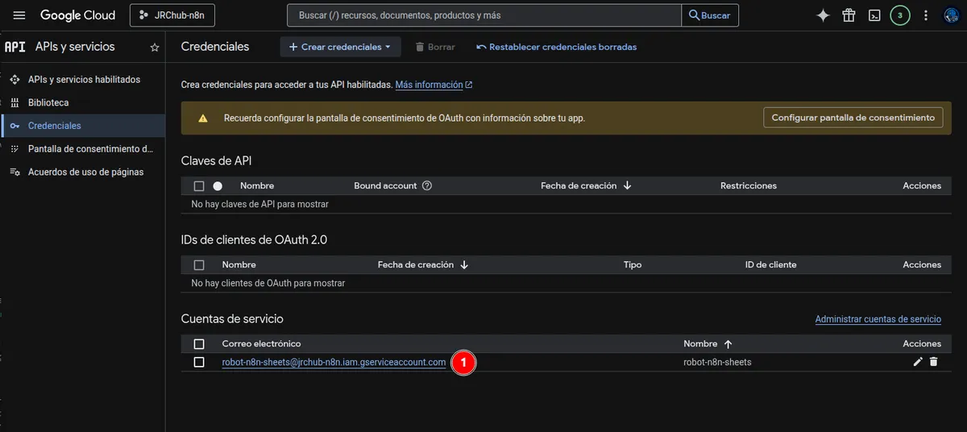Open the gift free trial icon
The width and height of the screenshot is (967, 432).
point(849,15)
